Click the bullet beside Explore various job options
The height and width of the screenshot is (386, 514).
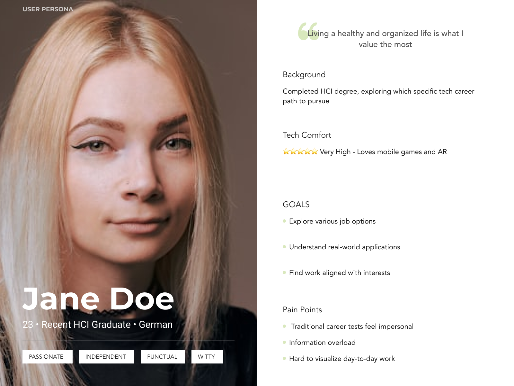tap(284, 221)
